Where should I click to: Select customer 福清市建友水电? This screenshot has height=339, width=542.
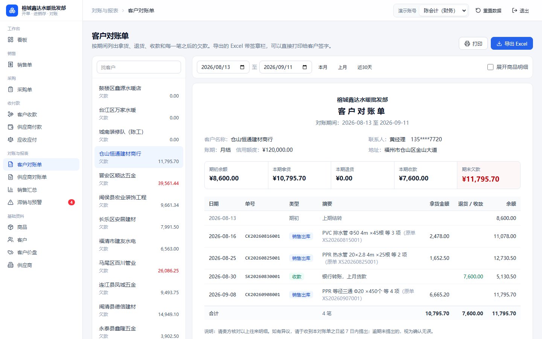pyautogui.click(x=139, y=244)
